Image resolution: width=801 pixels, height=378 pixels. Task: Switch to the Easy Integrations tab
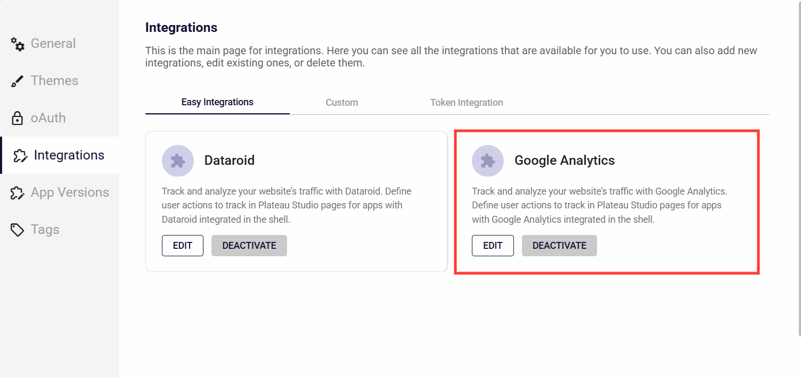coord(217,102)
